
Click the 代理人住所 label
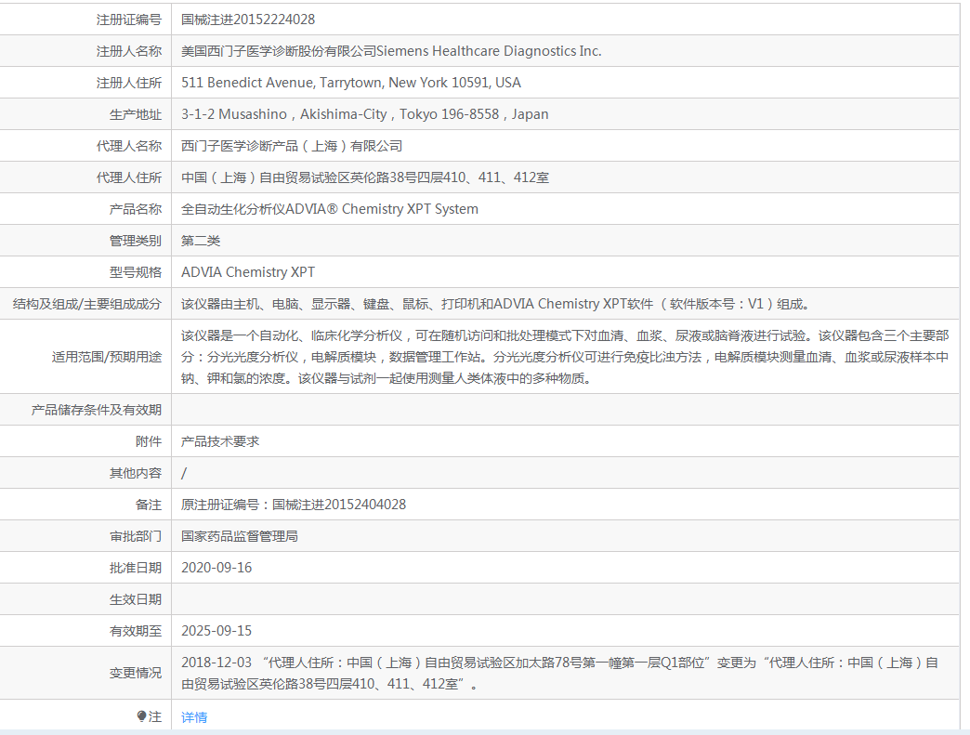(x=128, y=177)
